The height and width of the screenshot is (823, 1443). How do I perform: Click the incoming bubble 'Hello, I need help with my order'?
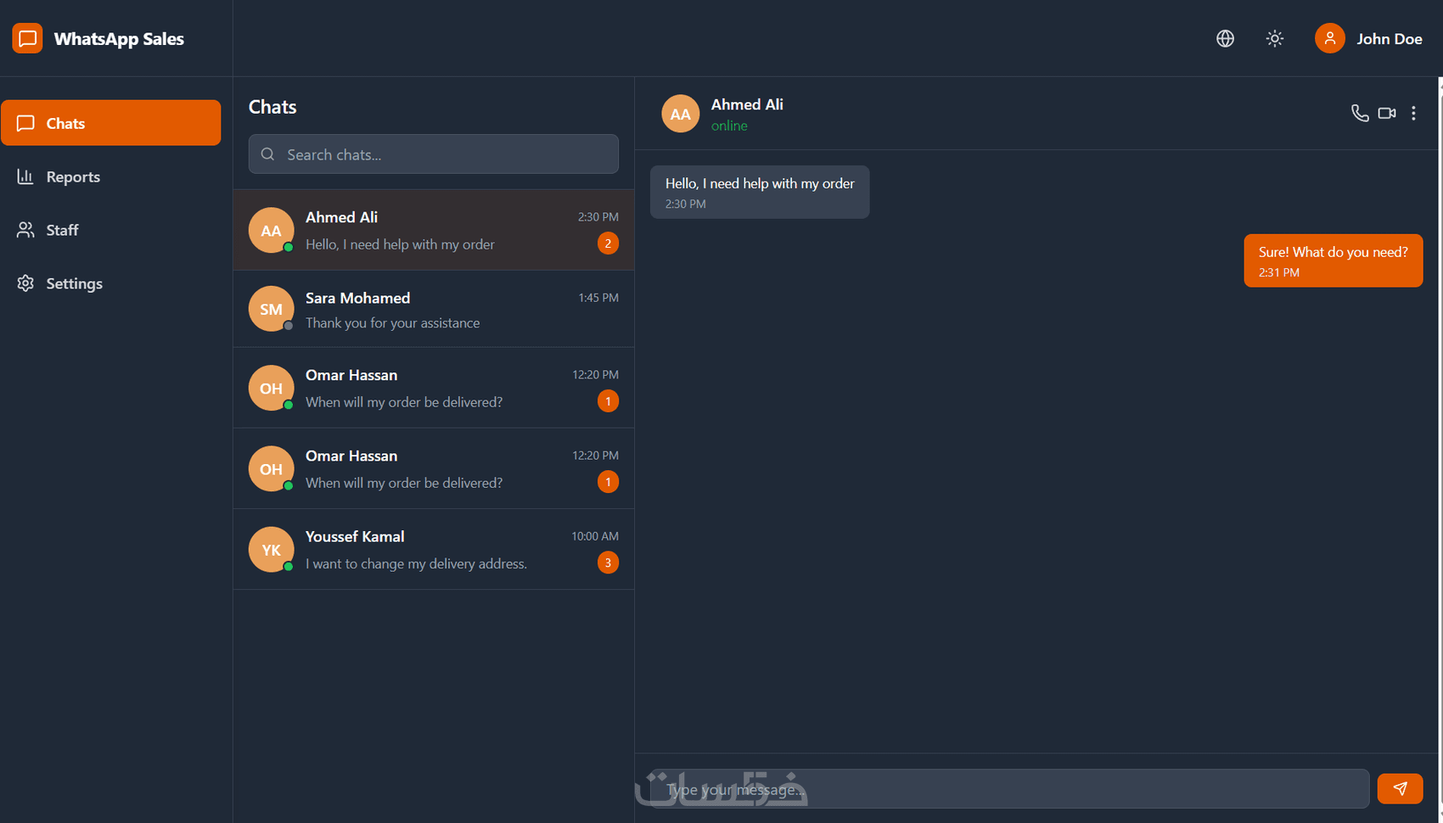click(760, 192)
